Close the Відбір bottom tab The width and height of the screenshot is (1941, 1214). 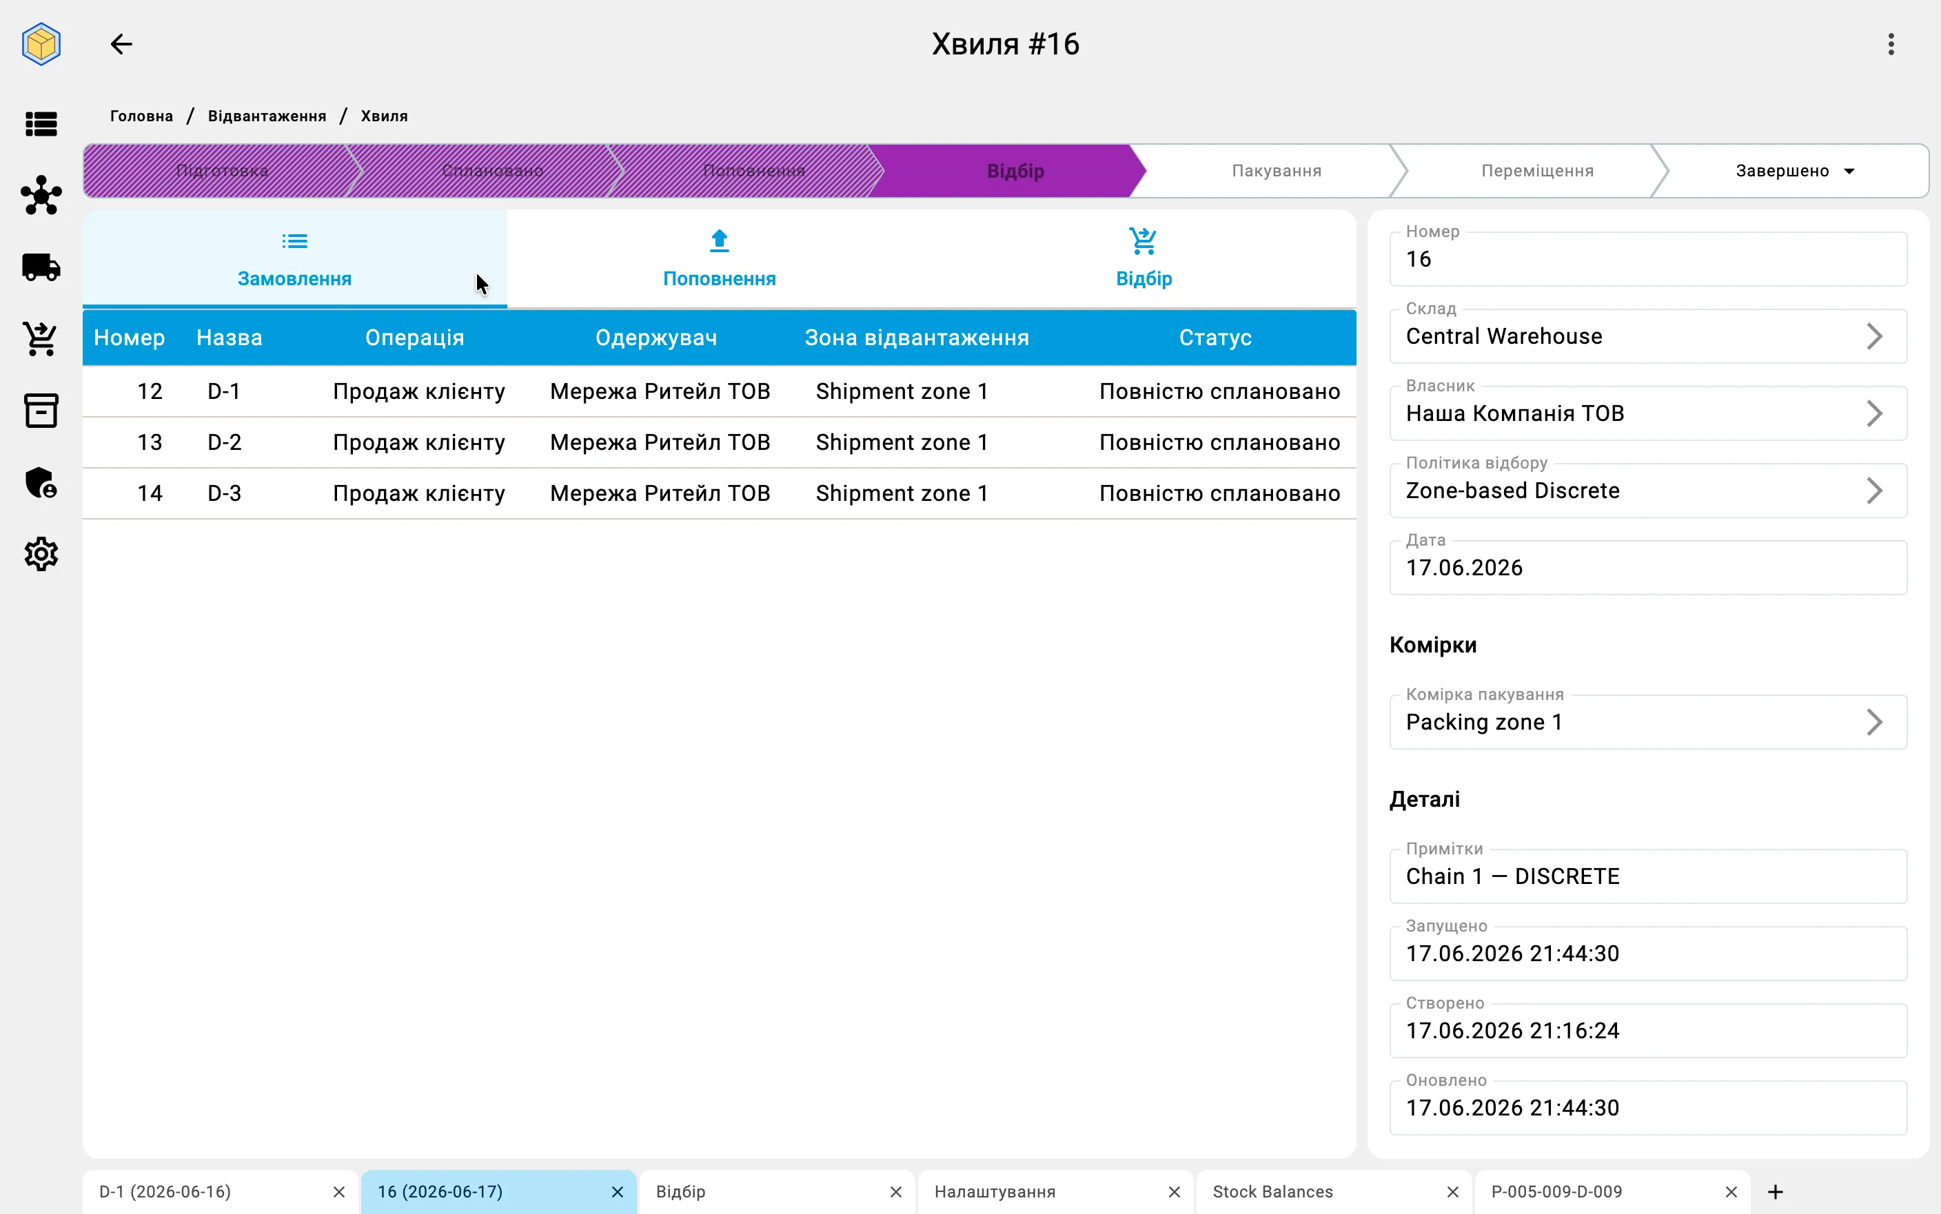(x=896, y=1191)
